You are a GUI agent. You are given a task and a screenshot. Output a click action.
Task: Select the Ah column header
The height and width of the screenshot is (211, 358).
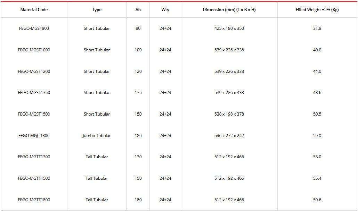coord(138,10)
